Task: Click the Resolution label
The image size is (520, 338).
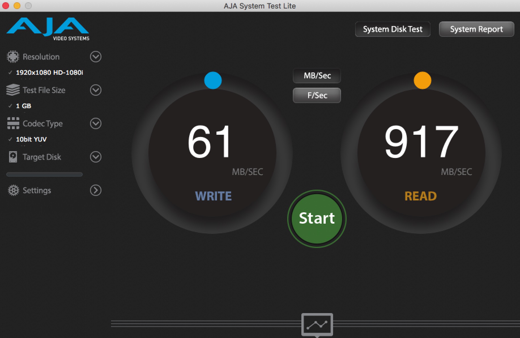Action: point(41,57)
